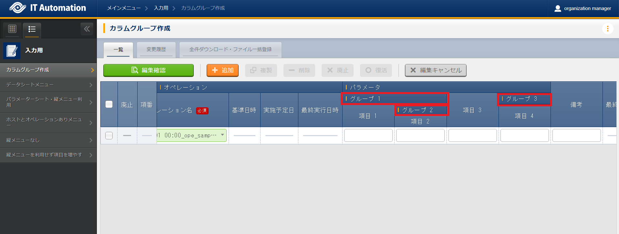Click the 備考 input field in row

coord(576,135)
